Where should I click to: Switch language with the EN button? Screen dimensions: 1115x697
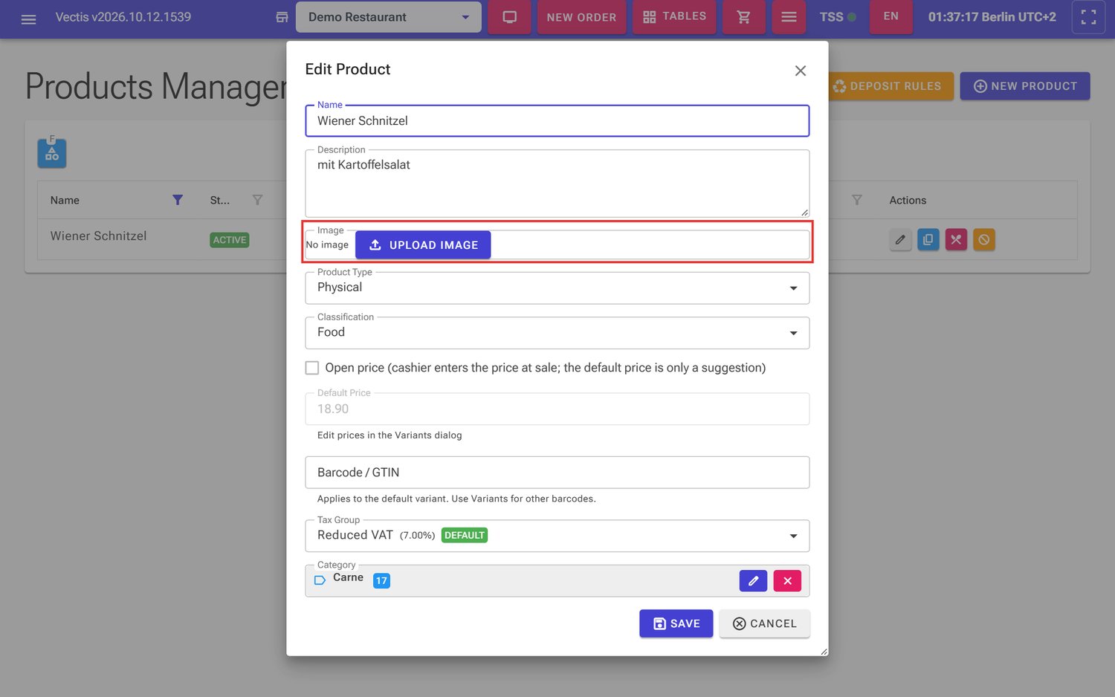(891, 16)
